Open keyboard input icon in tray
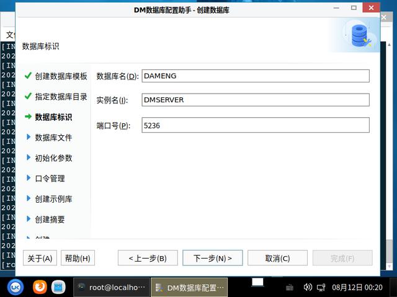 tap(290, 288)
